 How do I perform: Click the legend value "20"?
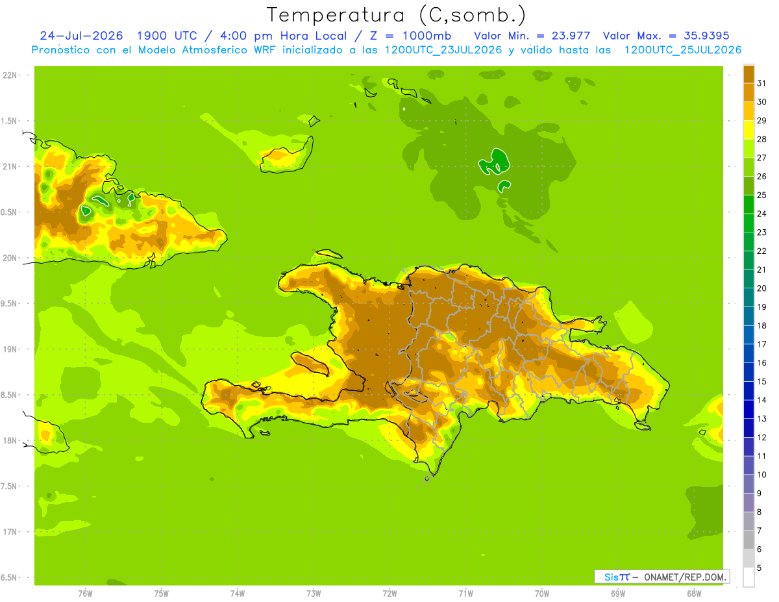tap(761, 288)
